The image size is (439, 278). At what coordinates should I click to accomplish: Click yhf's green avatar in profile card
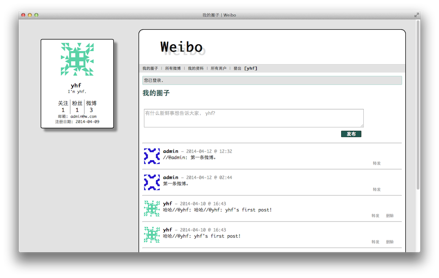[77, 59]
